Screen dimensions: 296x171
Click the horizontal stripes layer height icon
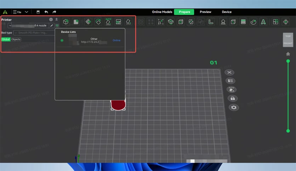[x=243, y=22]
